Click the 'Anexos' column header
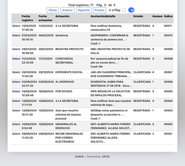The width and height of the screenshot is (185, 166). tap(157, 16)
